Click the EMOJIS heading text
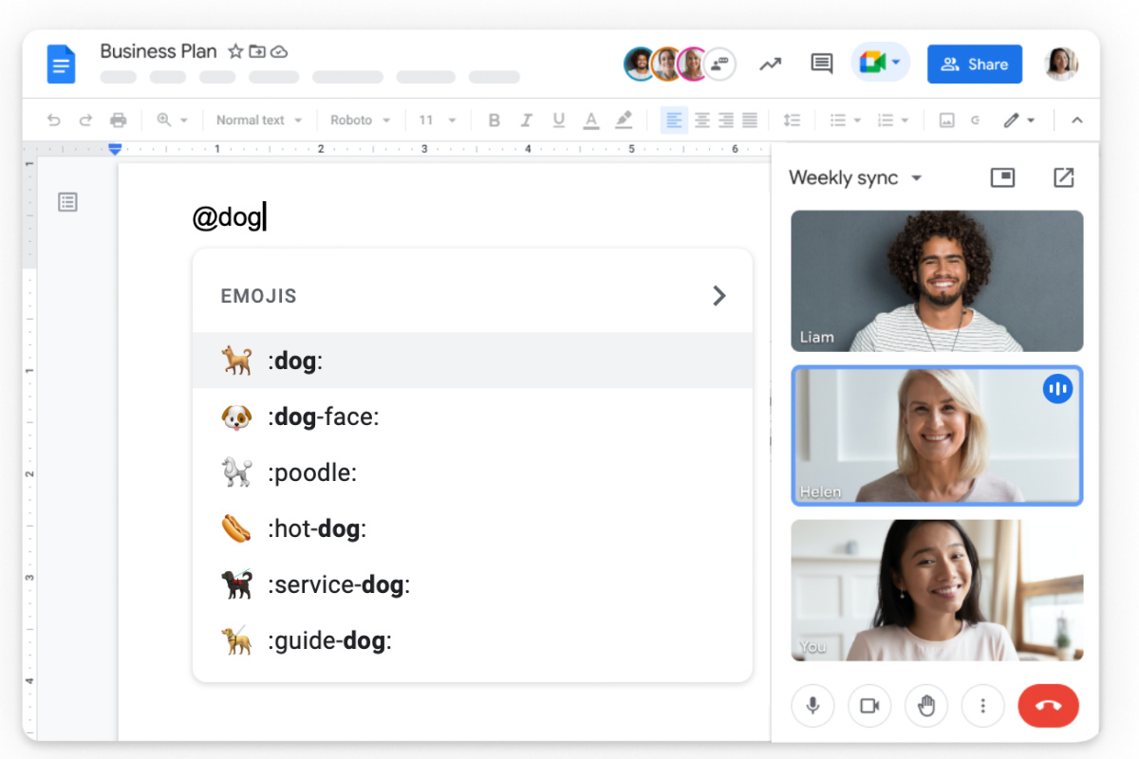The width and height of the screenshot is (1139, 759). coord(258,296)
